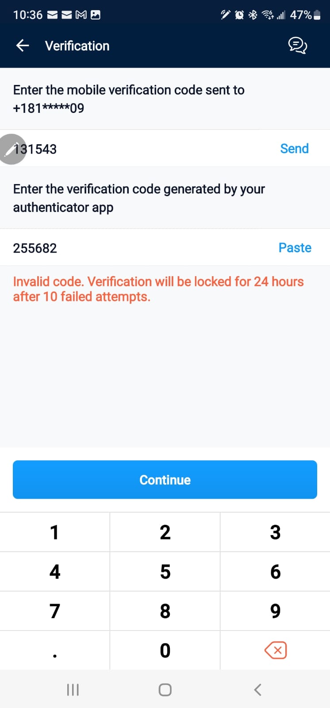Tap Android home navigation button

click(165, 689)
